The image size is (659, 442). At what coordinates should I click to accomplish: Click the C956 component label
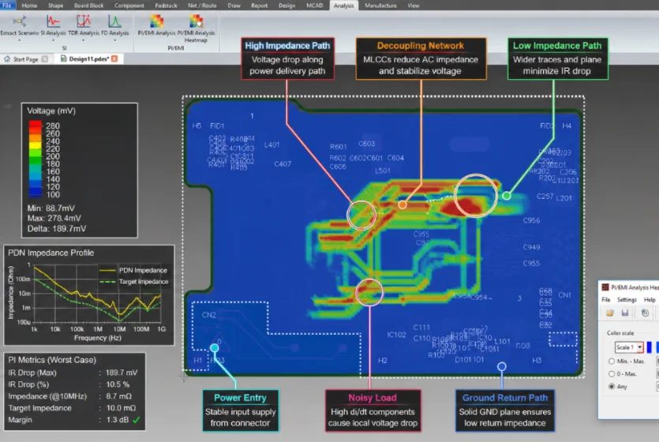click(532, 220)
